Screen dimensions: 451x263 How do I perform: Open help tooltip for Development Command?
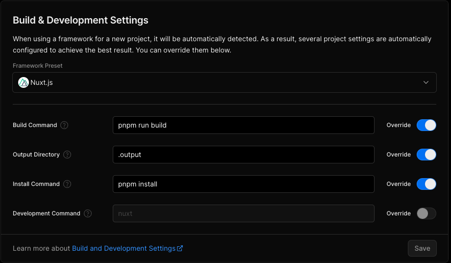click(88, 213)
